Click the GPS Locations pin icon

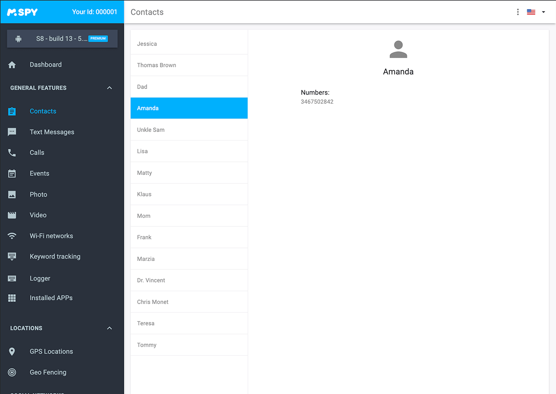tap(12, 351)
